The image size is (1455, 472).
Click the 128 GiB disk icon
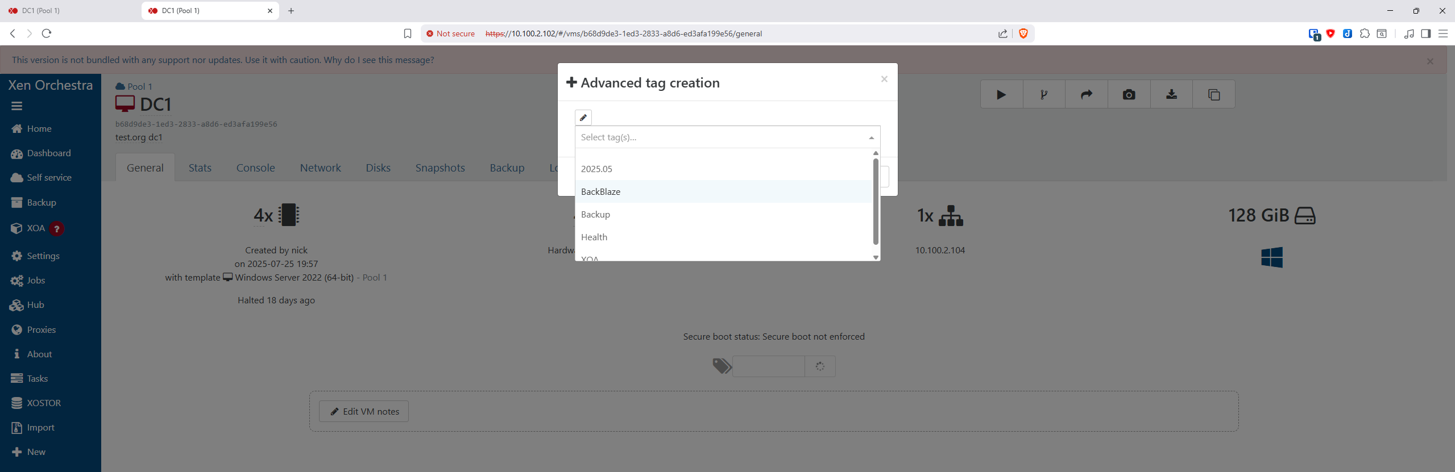pos(1305,216)
